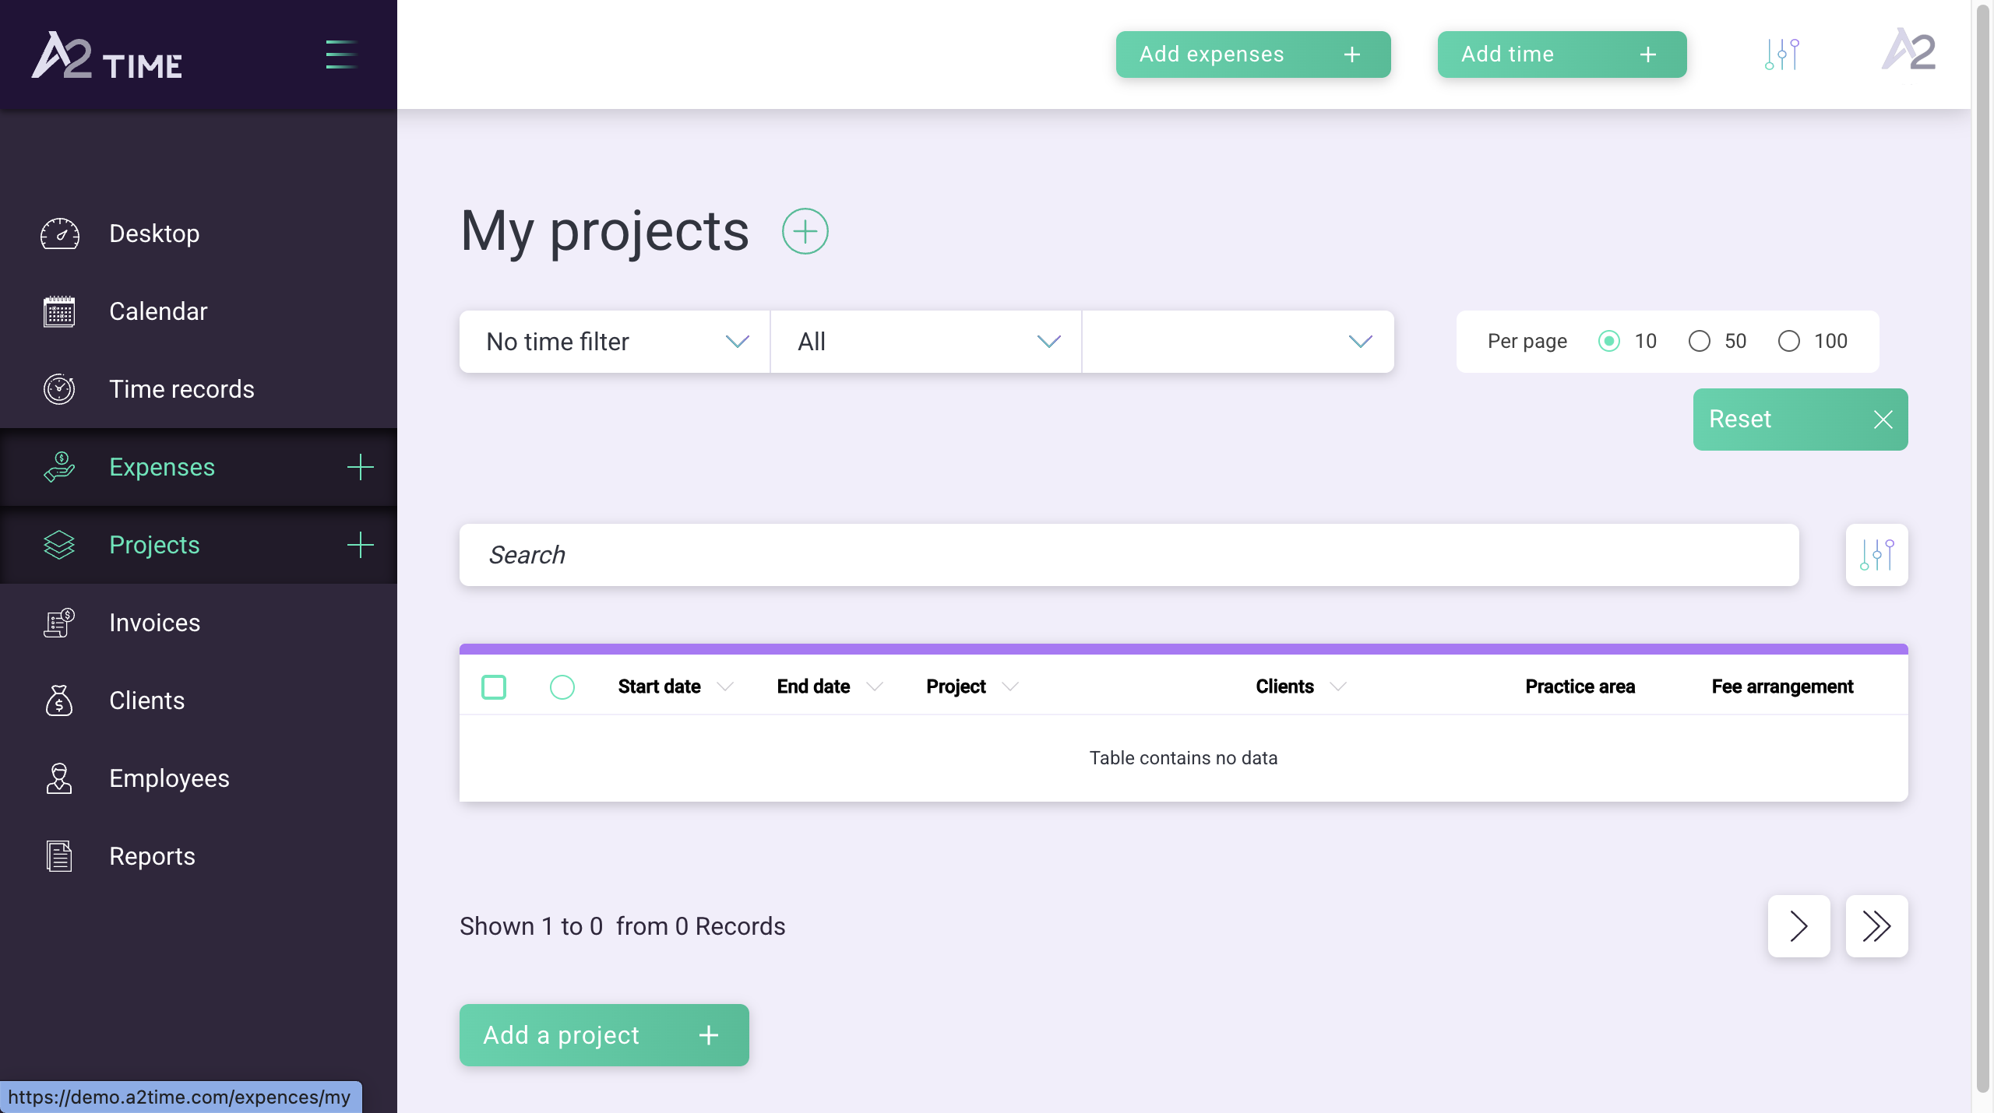Click the Expenses hand-coin icon
The width and height of the screenshot is (1994, 1113).
(59, 467)
